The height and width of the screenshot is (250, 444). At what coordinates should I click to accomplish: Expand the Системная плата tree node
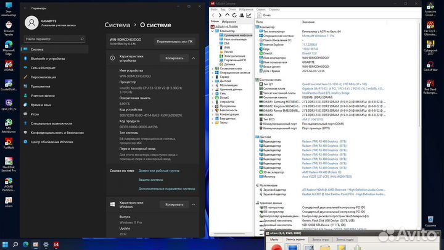pos(212,69)
